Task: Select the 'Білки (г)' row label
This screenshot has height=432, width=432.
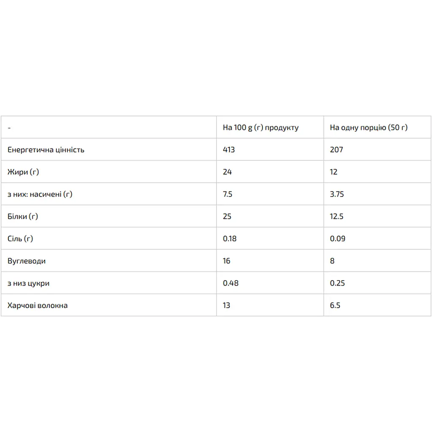Action: (23, 216)
